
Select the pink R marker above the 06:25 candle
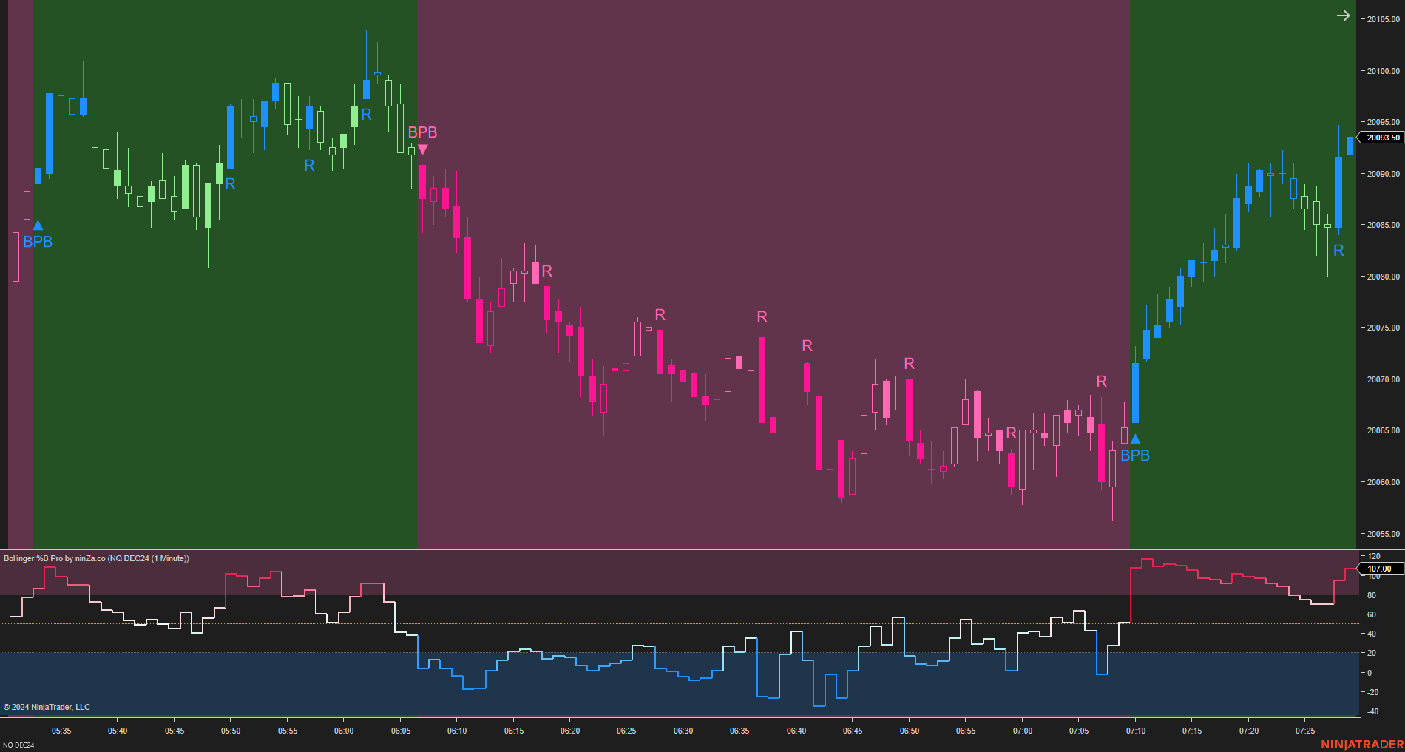pos(659,315)
